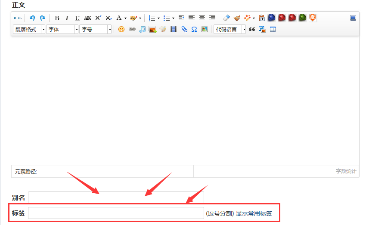Insert a horizontal rule line
Viewport: 366px width, 225px height.
(283, 29)
